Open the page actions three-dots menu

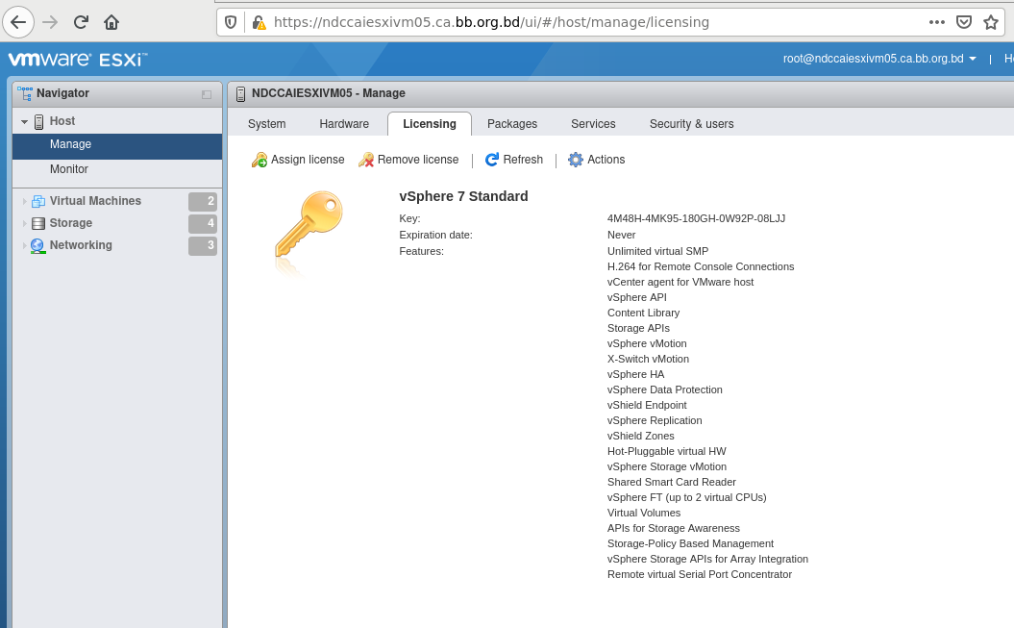point(937,22)
